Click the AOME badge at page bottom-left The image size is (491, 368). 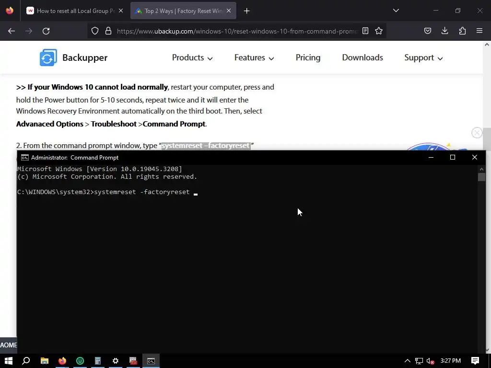(x=9, y=345)
